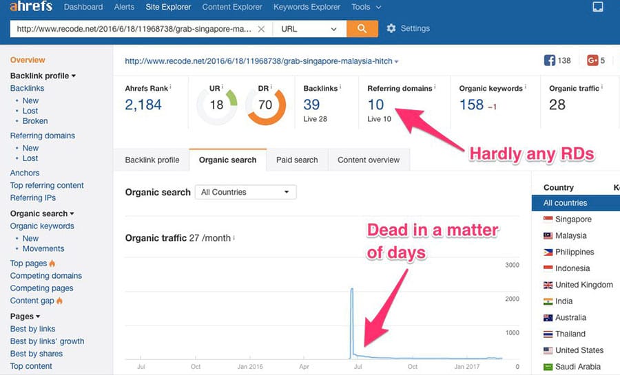Click the Organic keywords count 158
Screen dimensions: 620x375
point(471,105)
